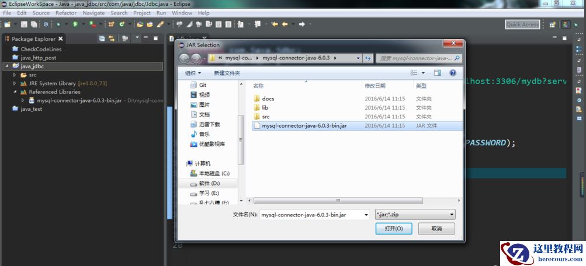Click the 取消 (Cancel) button

coord(436,228)
